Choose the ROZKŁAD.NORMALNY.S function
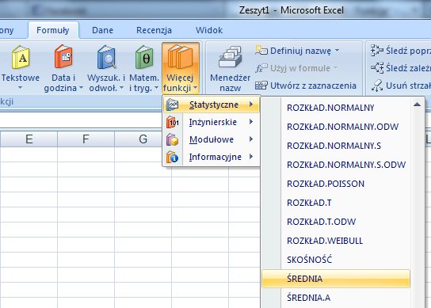The width and height of the screenshot is (431, 308). pyautogui.click(x=336, y=146)
